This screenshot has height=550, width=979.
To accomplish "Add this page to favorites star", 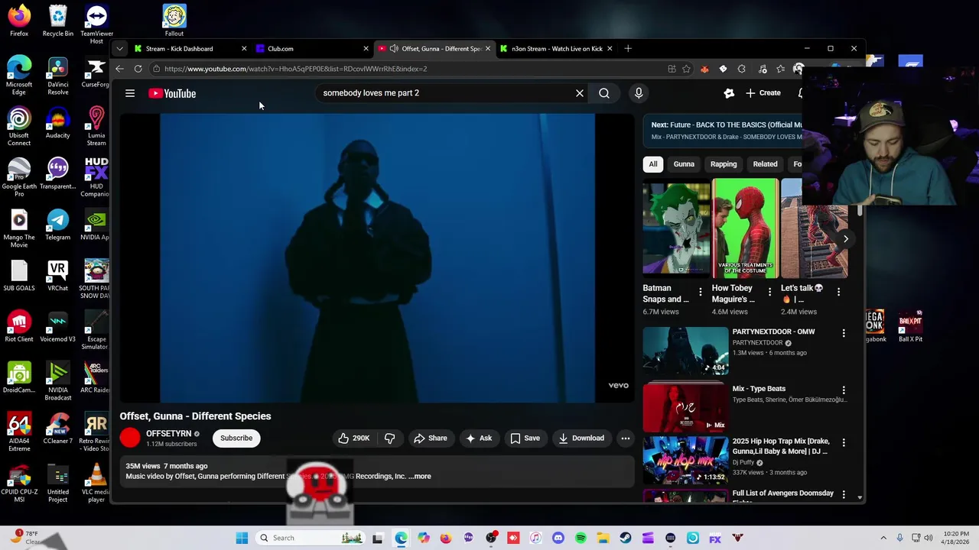I will tap(686, 69).
